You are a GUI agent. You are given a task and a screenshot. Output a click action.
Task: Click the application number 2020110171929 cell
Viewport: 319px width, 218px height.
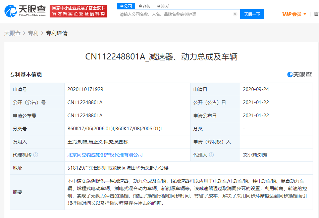[85, 89]
